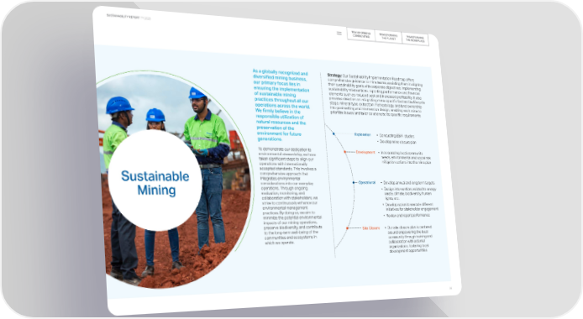Viewport: 583px width, 319px height.
Task: Open the hamburger menu icon
Action: [x=339, y=33]
